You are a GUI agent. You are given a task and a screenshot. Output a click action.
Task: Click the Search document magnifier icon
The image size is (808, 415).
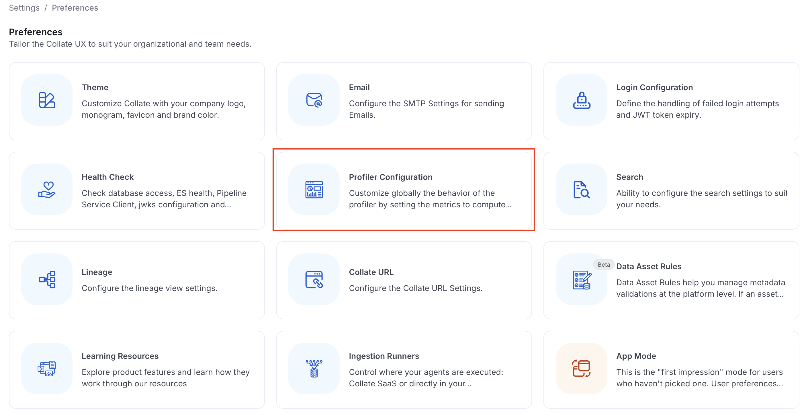coord(582,189)
